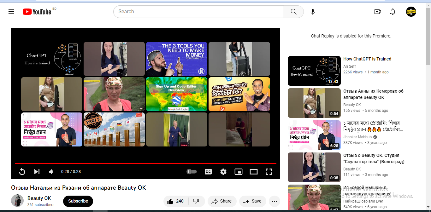431x212 pixels.
Task: Click the 0:28 / 0:28 time display
Action: (71, 172)
